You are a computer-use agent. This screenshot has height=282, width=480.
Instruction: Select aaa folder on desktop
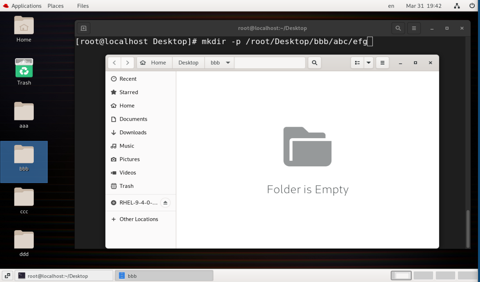pos(24,115)
